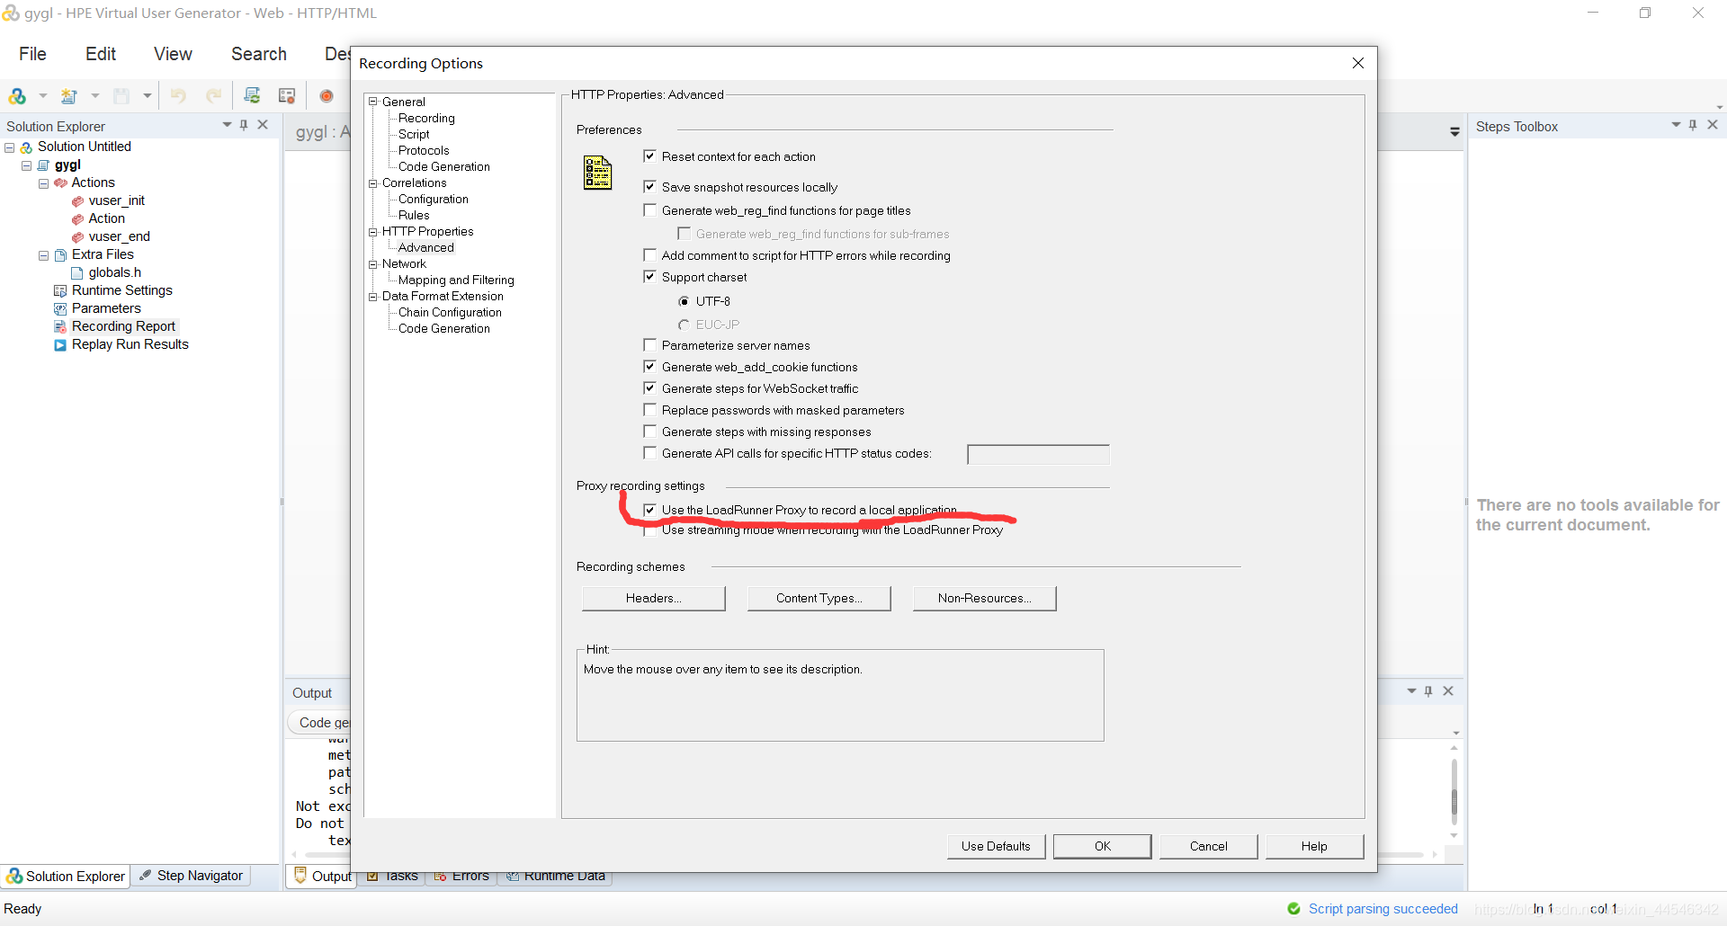This screenshot has height=926, width=1727.
Task: Collapse the Correlations node in options tree
Action: coord(372,183)
